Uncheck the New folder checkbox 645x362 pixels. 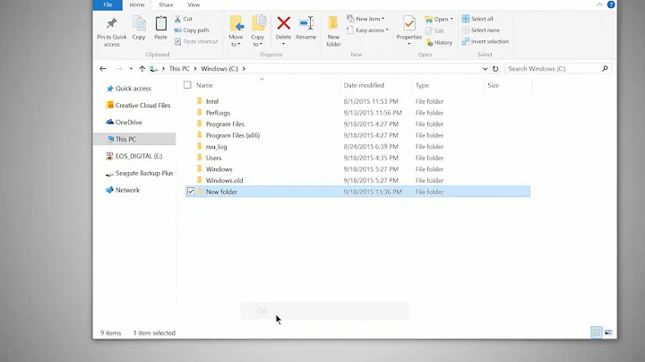[191, 191]
